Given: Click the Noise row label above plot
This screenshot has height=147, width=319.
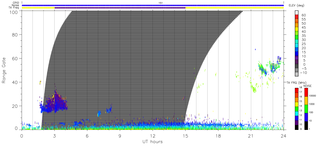Looking at the screenshot, I should point(16,5).
